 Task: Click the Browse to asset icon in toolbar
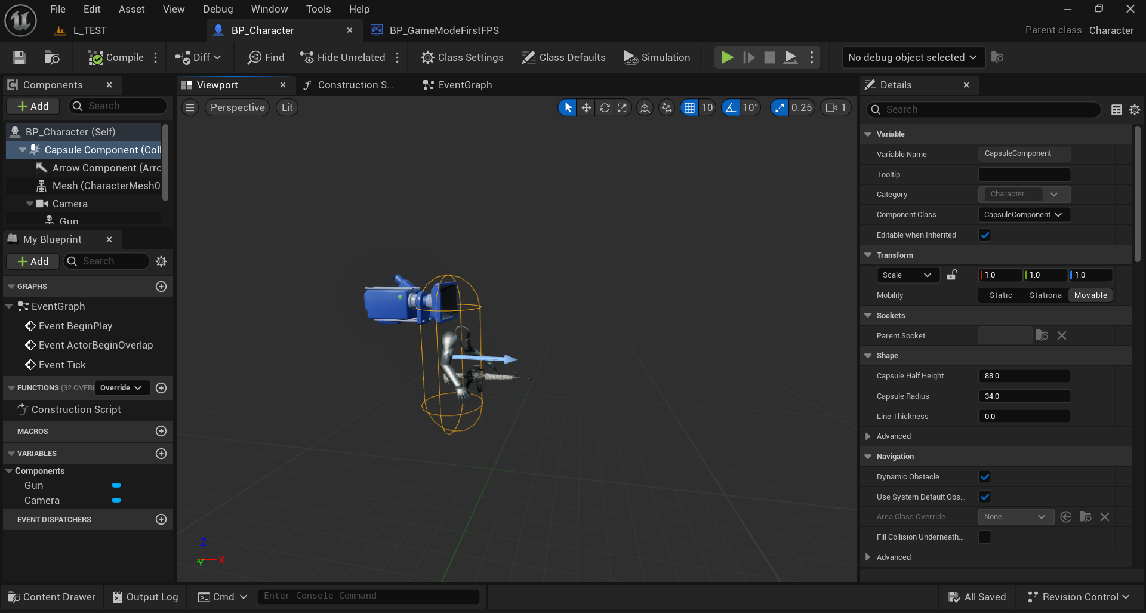tap(52, 57)
